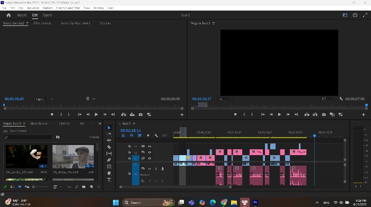Select the Razor tool
Viewport: 371px width, 207px height.
point(109,147)
